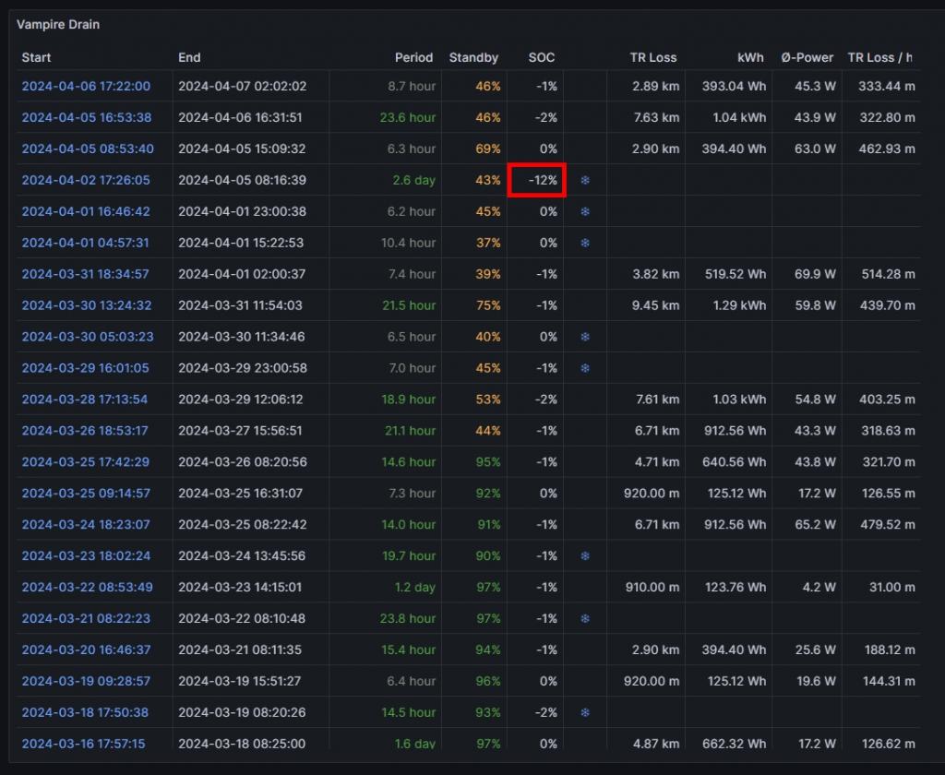Click snowflake icon in the 2024-03-29 16:01:05 row
Image resolution: width=945 pixels, height=775 pixels.
(x=585, y=369)
